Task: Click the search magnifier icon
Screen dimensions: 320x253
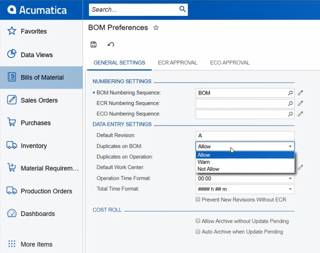Action: pyautogui.click(x=182, y=9)
